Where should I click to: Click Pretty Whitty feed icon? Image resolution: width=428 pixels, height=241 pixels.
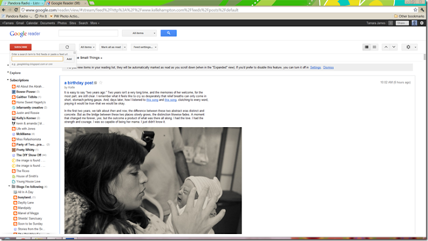point(14,150)
